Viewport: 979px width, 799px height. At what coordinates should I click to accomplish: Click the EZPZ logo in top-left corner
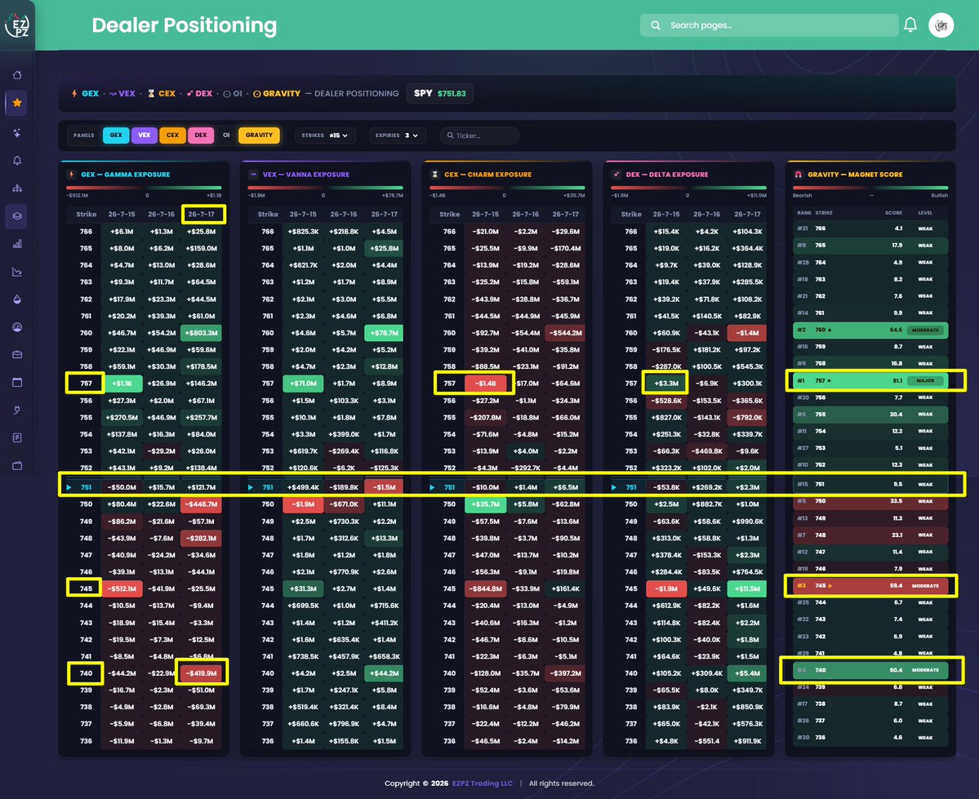[17, 25]
